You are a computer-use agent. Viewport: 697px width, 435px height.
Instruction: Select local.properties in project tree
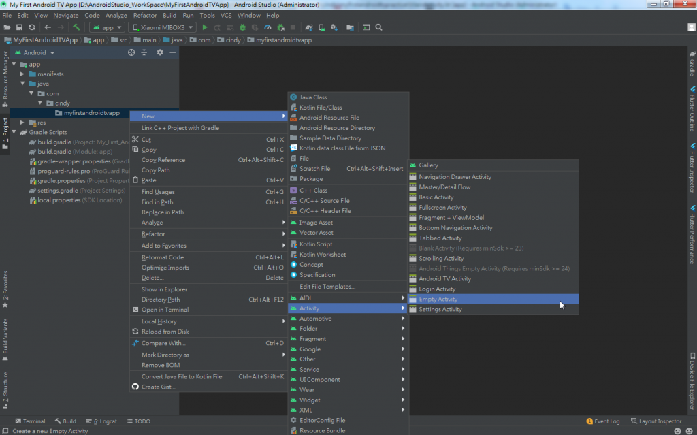tap(75, 200)
